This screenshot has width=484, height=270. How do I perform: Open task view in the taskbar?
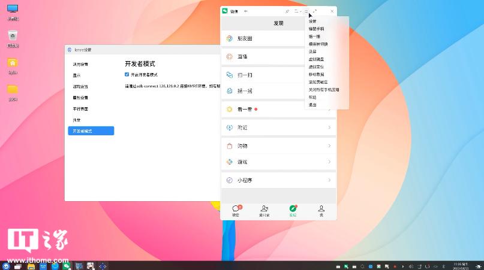click(17, 266)
